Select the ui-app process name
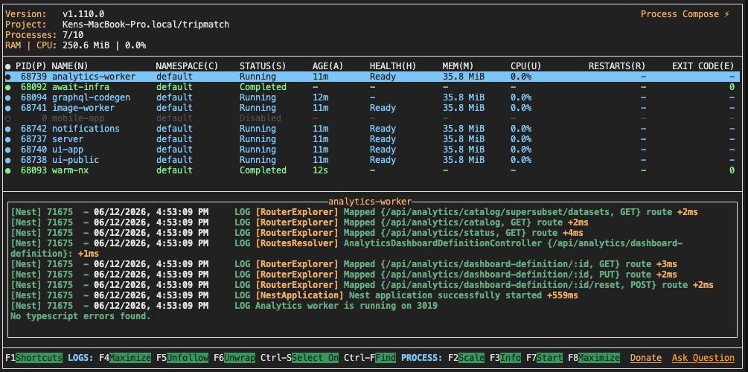This screenshot has width=748, height=372. pyautogui.click(x=68, y=150)
